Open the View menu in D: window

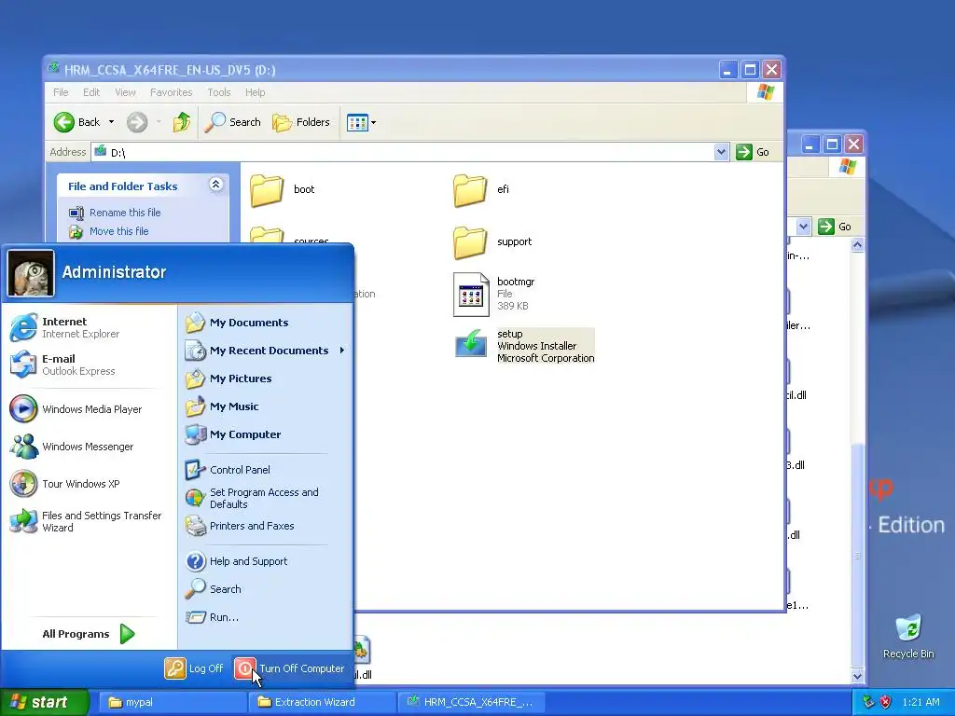(126, 92)
